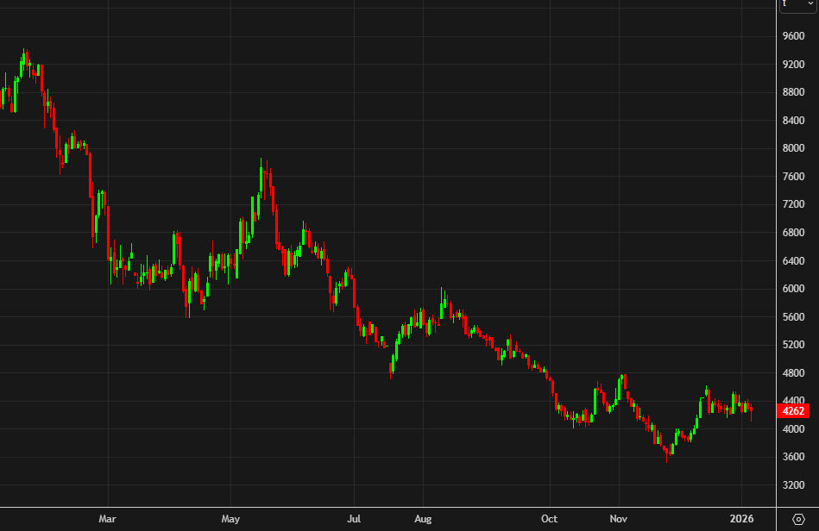
Task: Select the Jul label on the time axis
Action: point(354,519)
